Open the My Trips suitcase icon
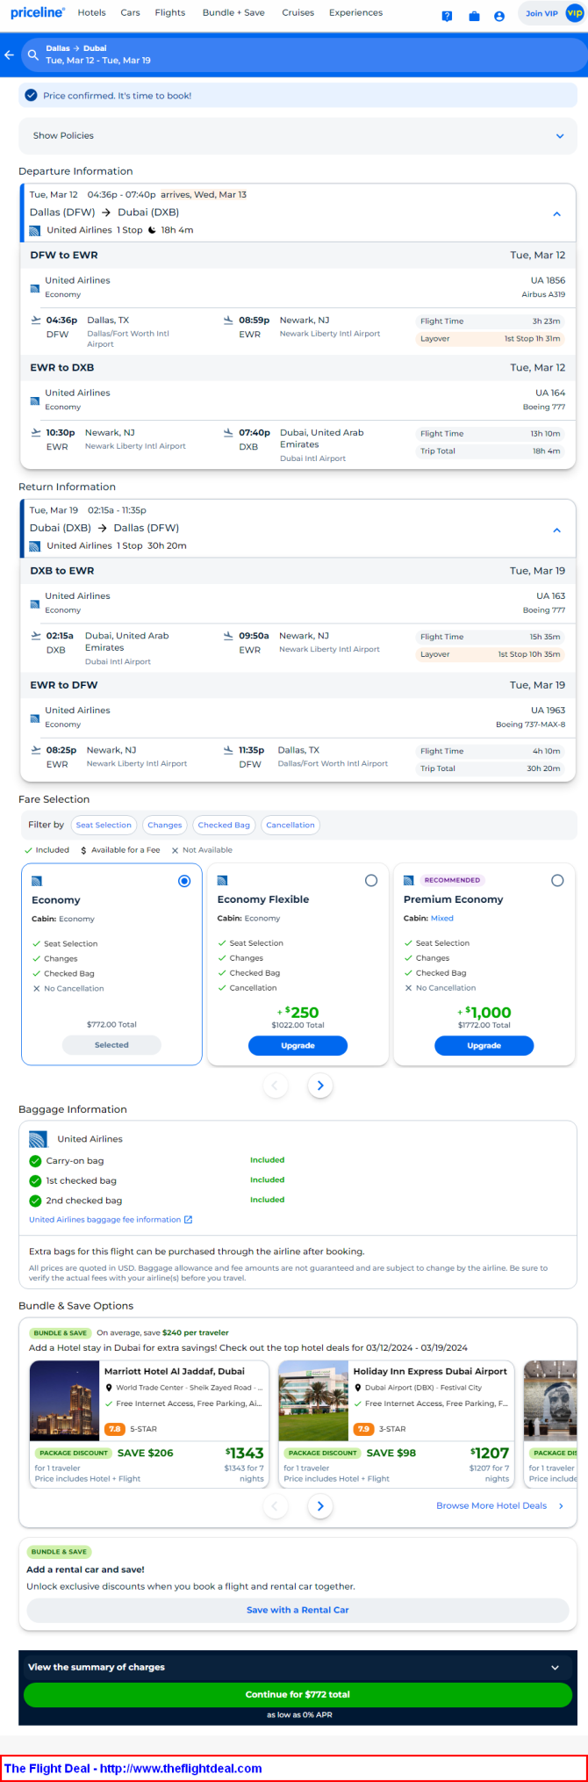 coord(474,16)
